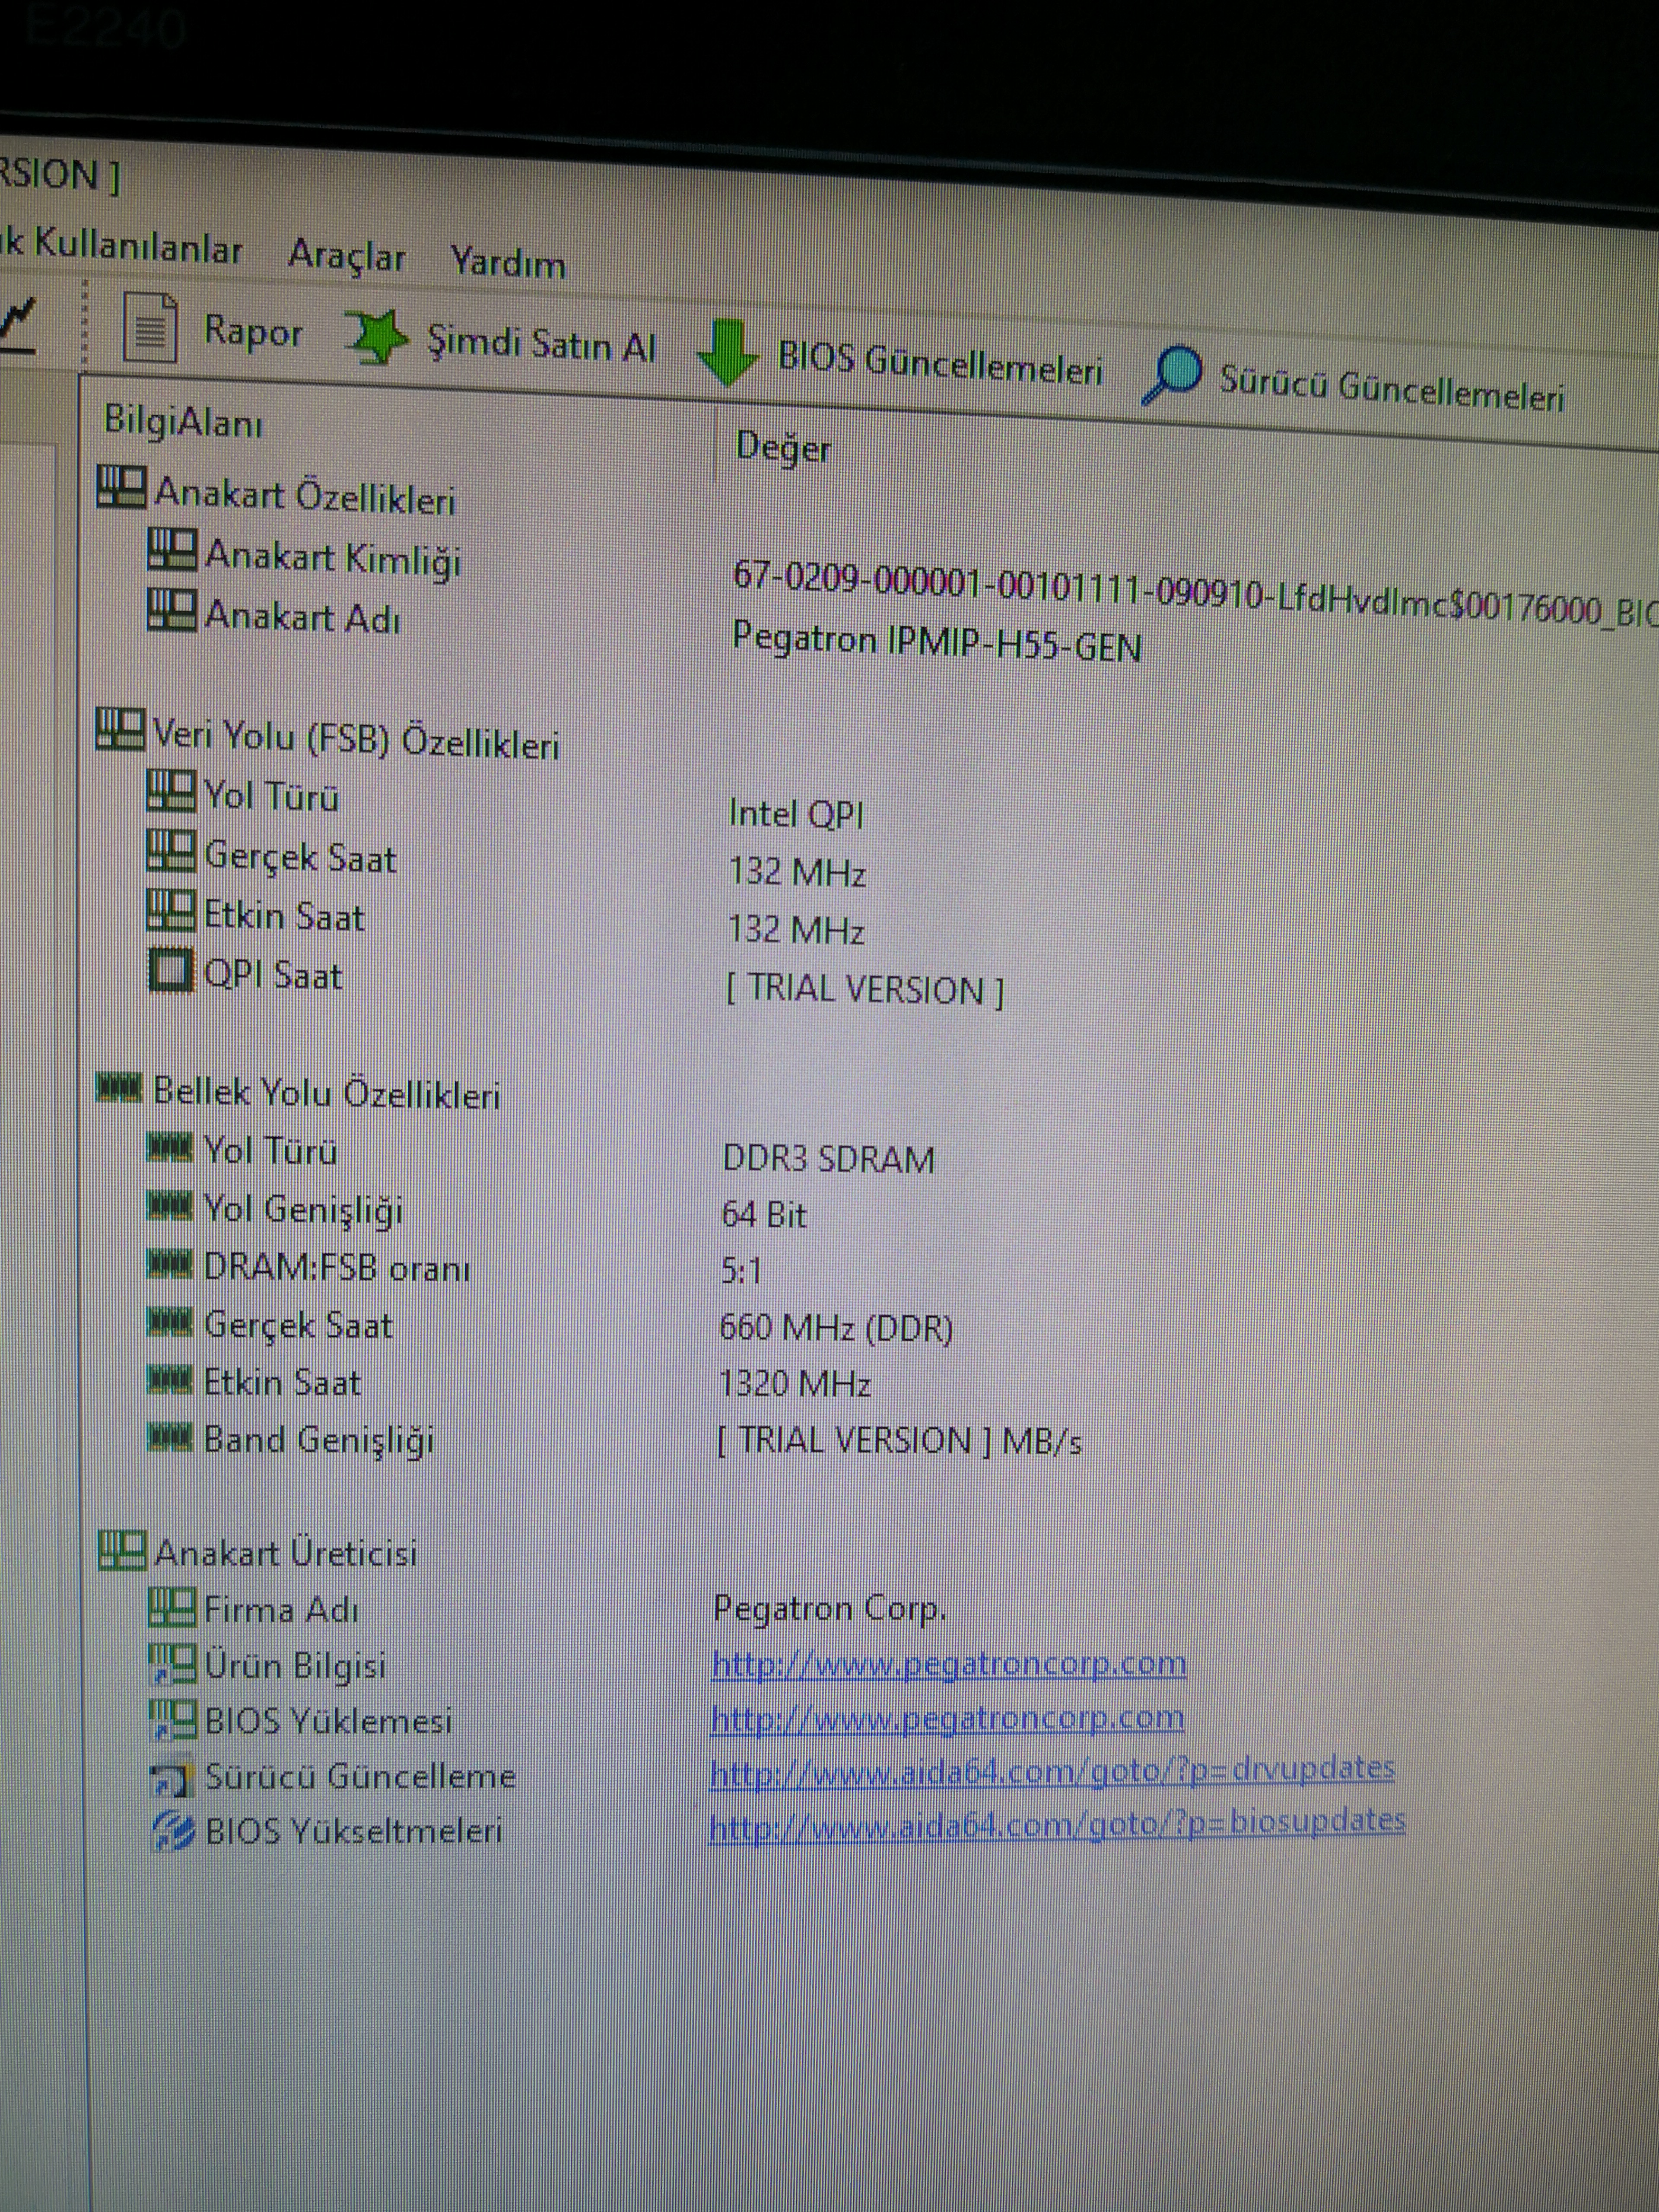Select the motherboard ID value starting 67-0209
The height and width of the screenshot is (2212, 1659).
point(1195,594)
